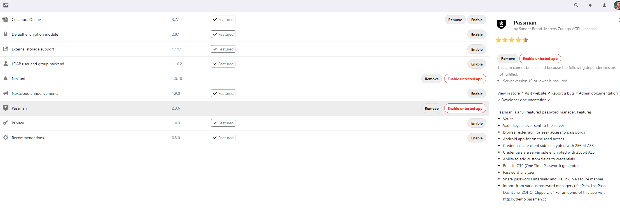The image size is (620, 208).
Task: Click the Privacy key icon
Action: [5, 123]
